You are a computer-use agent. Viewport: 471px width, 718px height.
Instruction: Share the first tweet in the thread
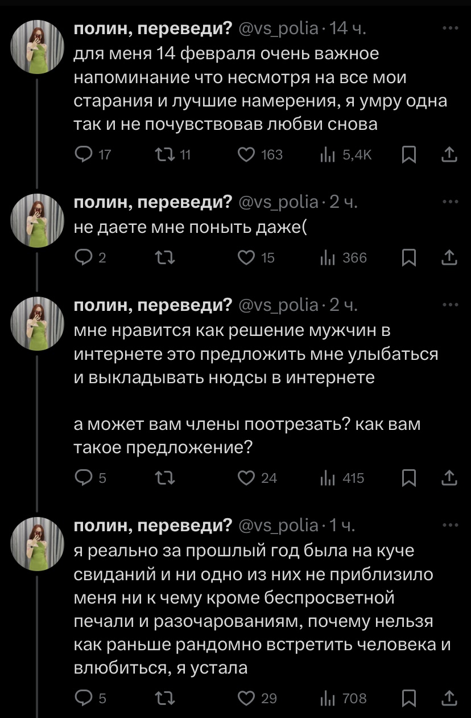click(x=449, y=154)
